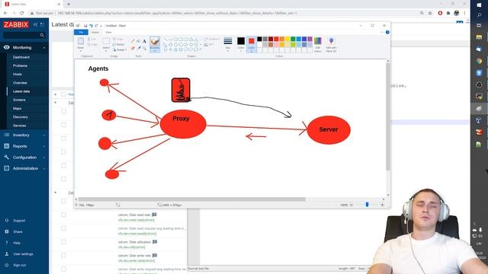The image size is (488, 274).
Task: Open the Rotate dropdown in Paint
Action: pyautogui.click(x=120, y=49)
